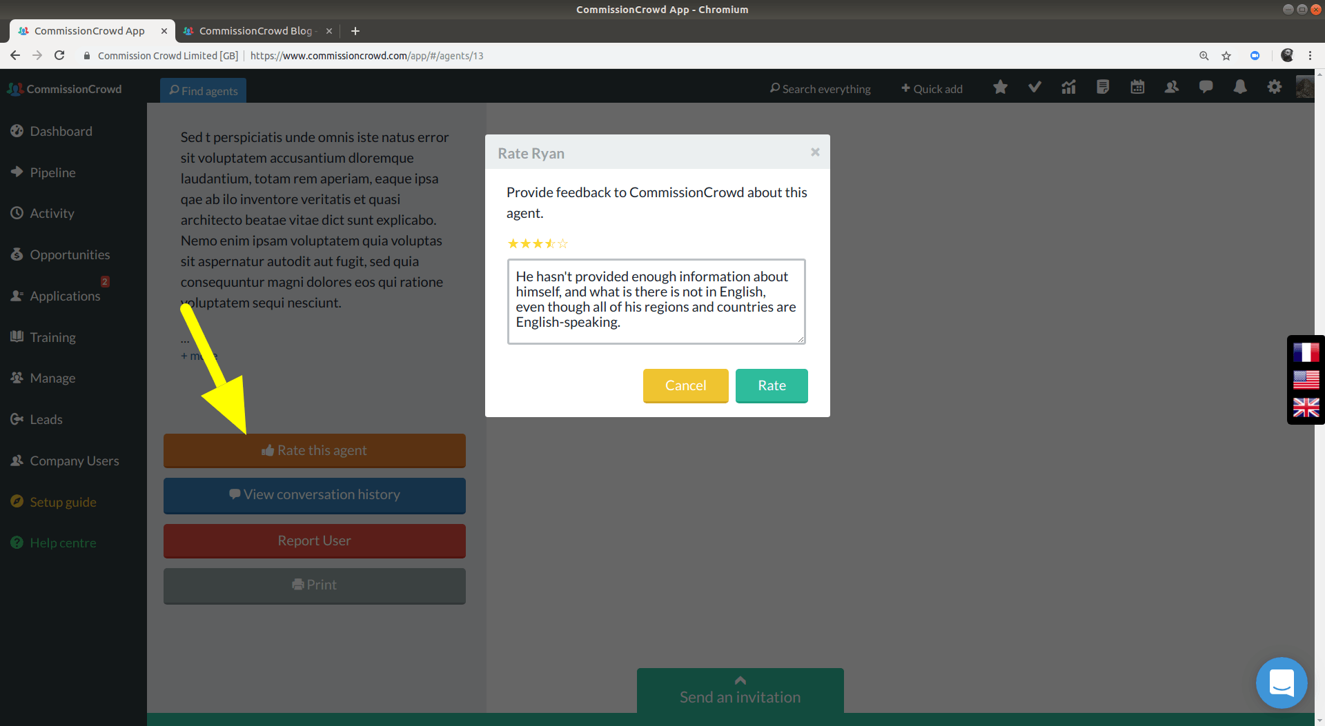Switch to the CommissionCrowd Blog tab
Image resolution: width=1325 pixels, height=726 pixels.
point(255,30)
